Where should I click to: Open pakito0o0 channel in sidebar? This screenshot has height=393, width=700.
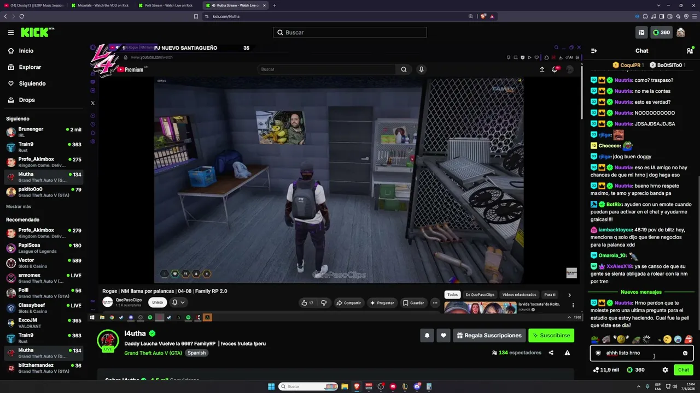point(44,192)
